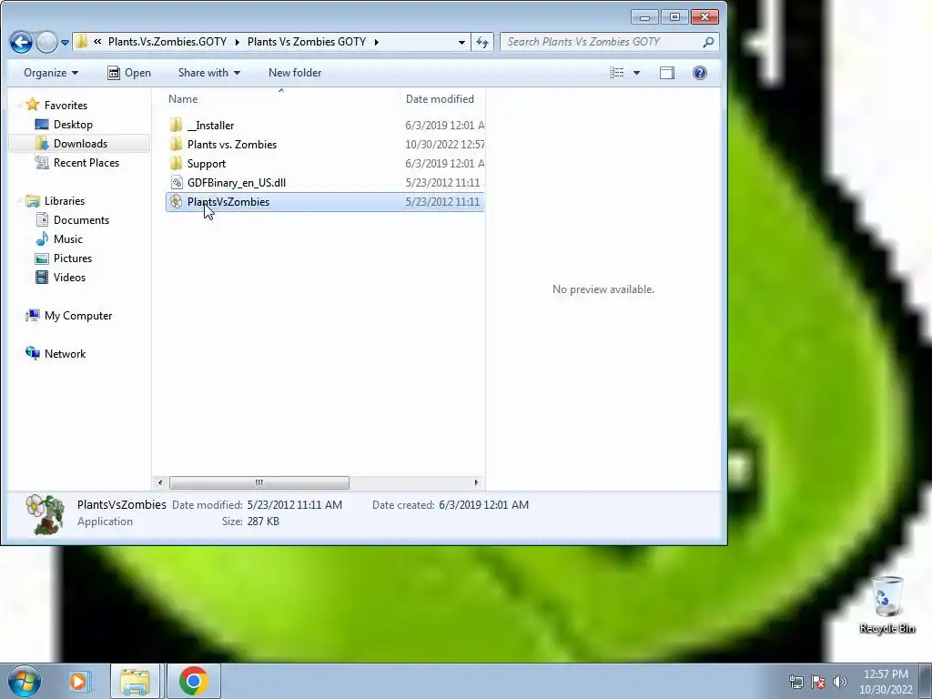
Task: Select the PlantsVsZombies application file
Action: [325, 201]
